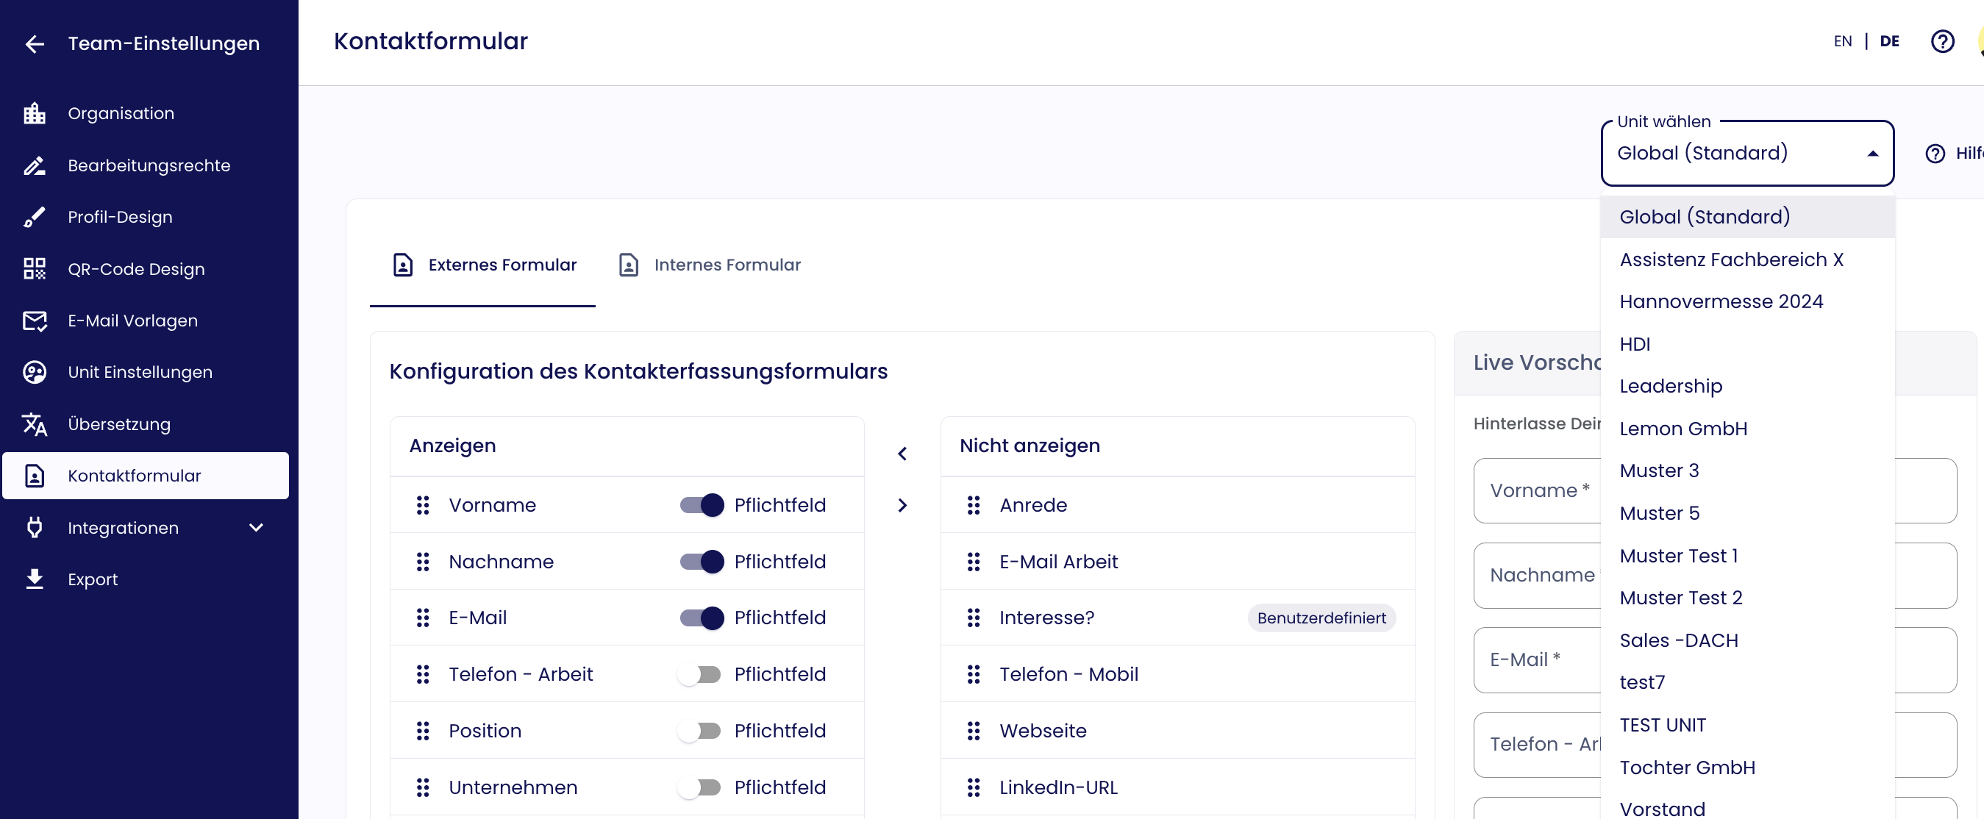The height and width of the screenshot is (819, 1984).
Task: Select Hannovermesse 2024 from unit list
Action: [x=1721, y=301]
